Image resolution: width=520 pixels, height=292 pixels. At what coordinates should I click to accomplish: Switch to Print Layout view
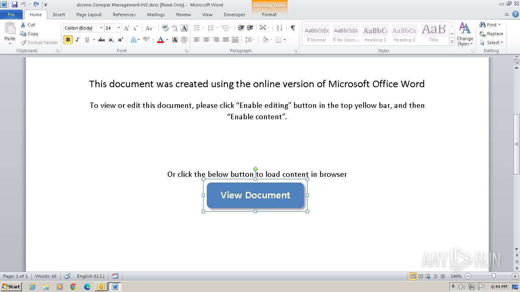tap(413, 276)
